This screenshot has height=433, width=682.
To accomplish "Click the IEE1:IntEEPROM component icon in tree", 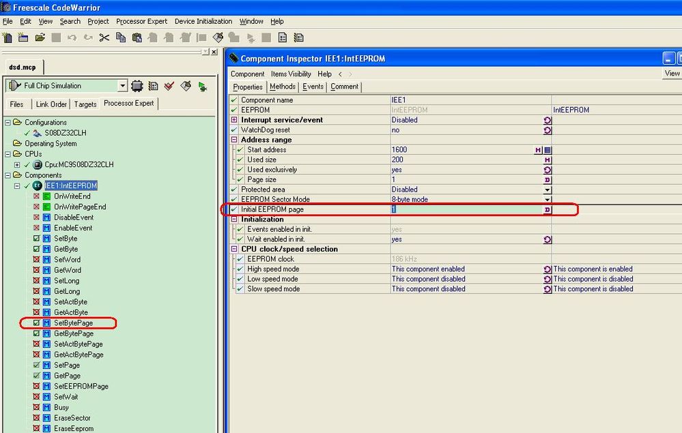I will click(x=38, y=185).
